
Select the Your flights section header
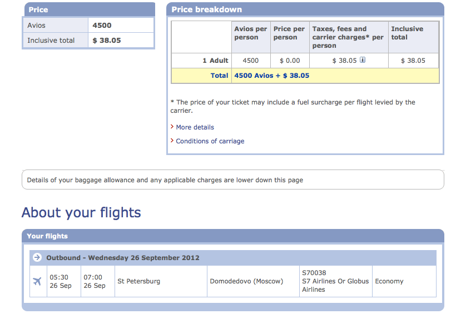(x=233, y=236)
